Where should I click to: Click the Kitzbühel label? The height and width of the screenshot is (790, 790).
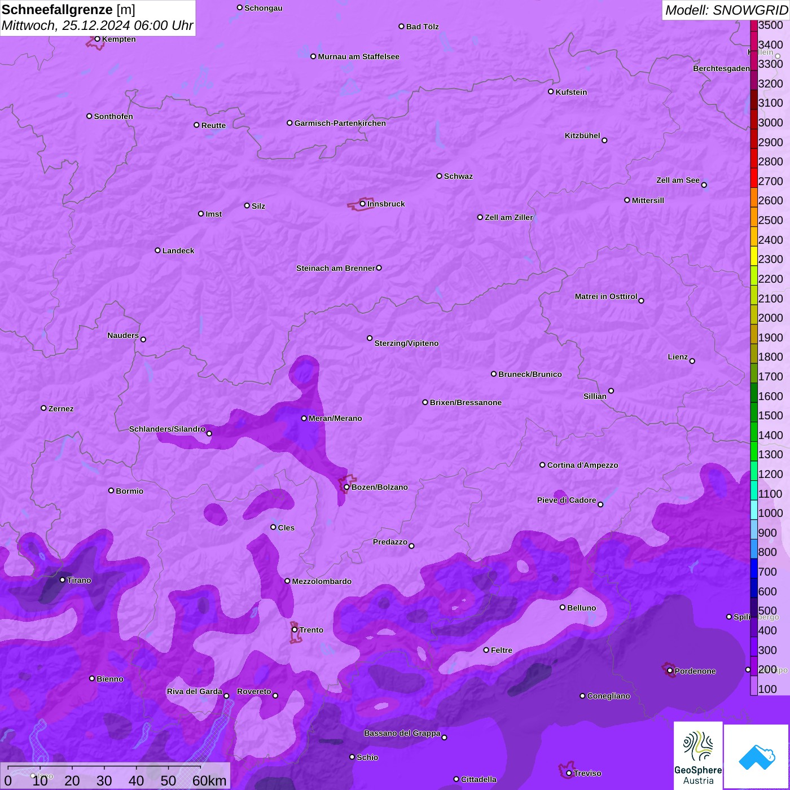(x=582, y=135)
